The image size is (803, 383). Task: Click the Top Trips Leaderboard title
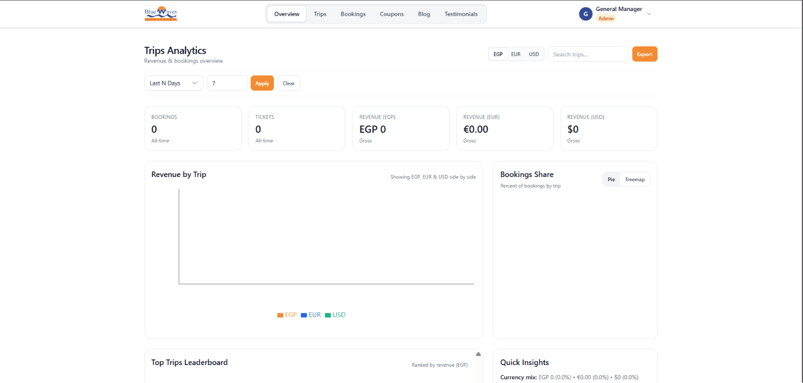[189, 362]
